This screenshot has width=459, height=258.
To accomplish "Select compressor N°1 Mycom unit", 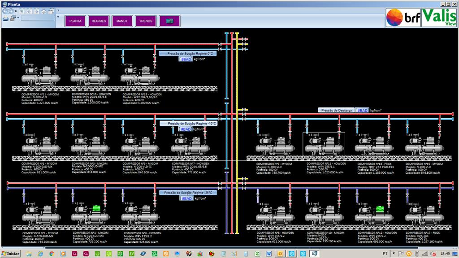I will 41,145.
